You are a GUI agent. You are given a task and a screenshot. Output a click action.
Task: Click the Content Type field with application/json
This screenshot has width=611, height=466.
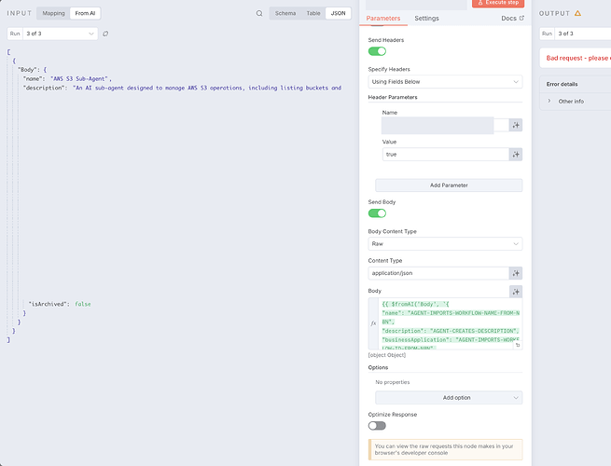[438, 273]
